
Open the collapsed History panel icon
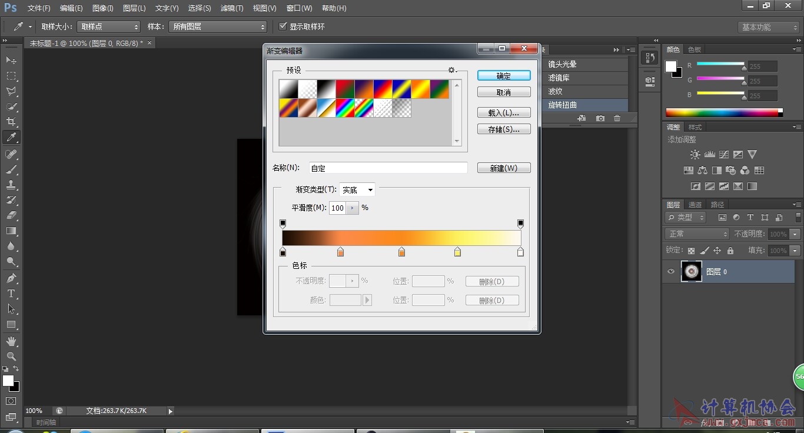(x=650, y=58)
